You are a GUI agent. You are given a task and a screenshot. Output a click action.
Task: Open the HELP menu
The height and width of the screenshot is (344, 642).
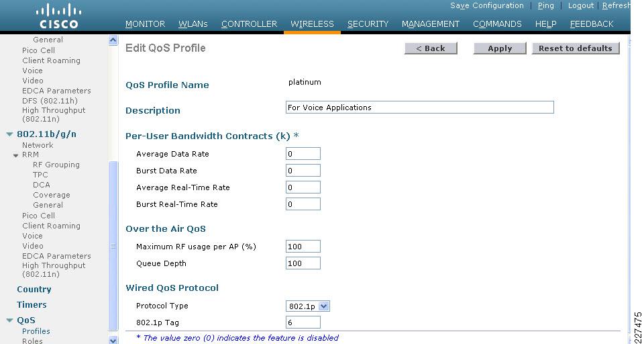click(x=545, y=24)
